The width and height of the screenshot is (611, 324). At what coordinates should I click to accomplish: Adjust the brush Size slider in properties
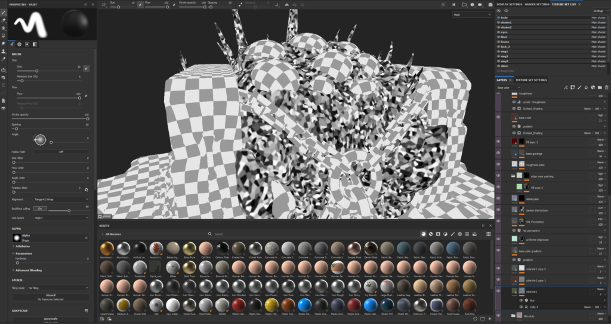coord(49,71)
